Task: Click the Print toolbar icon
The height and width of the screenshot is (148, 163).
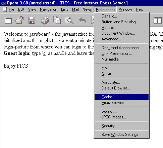Action: coord(45,20)
